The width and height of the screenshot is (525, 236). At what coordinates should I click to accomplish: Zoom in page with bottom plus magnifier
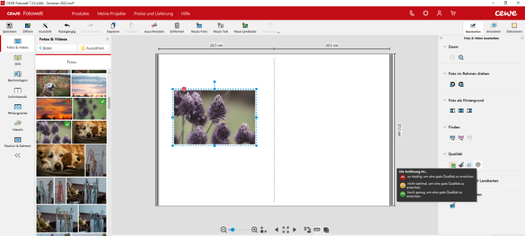pos(254,230)
